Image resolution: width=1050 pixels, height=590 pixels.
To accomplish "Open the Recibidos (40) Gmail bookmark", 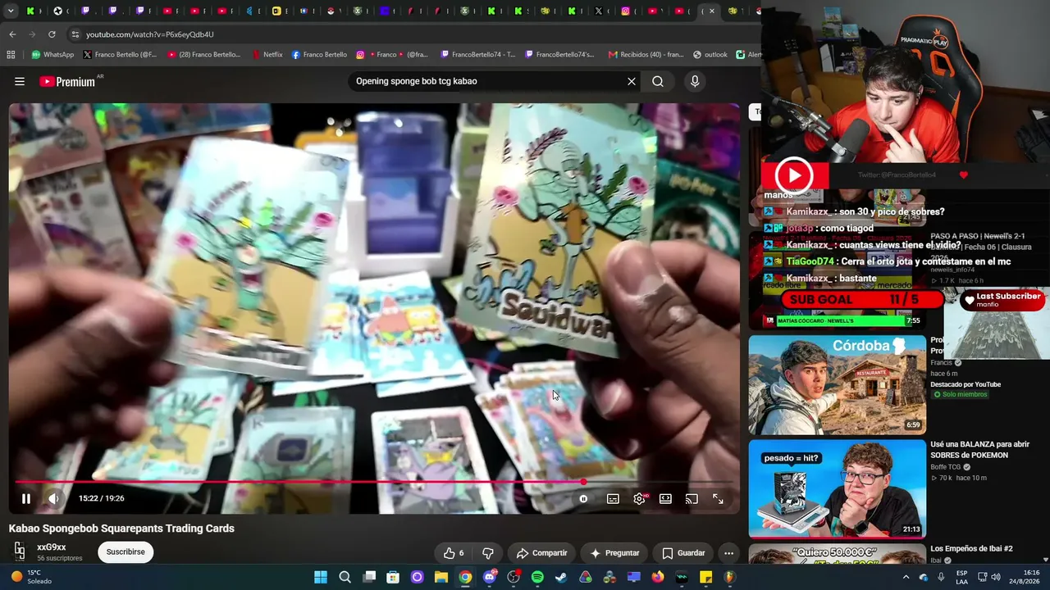I will click(x=646, y=55).
